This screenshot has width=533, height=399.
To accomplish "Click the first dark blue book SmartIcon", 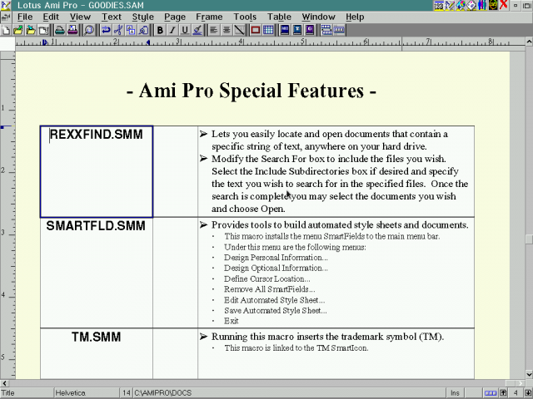I will tap(285, 30).
